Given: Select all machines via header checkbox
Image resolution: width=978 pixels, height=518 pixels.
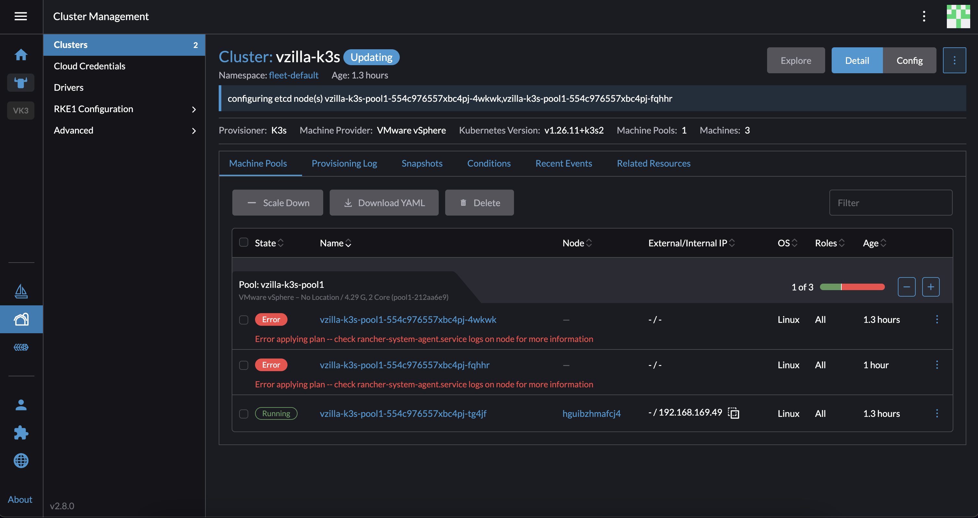Looking at the screenshot, I should 243,242.
